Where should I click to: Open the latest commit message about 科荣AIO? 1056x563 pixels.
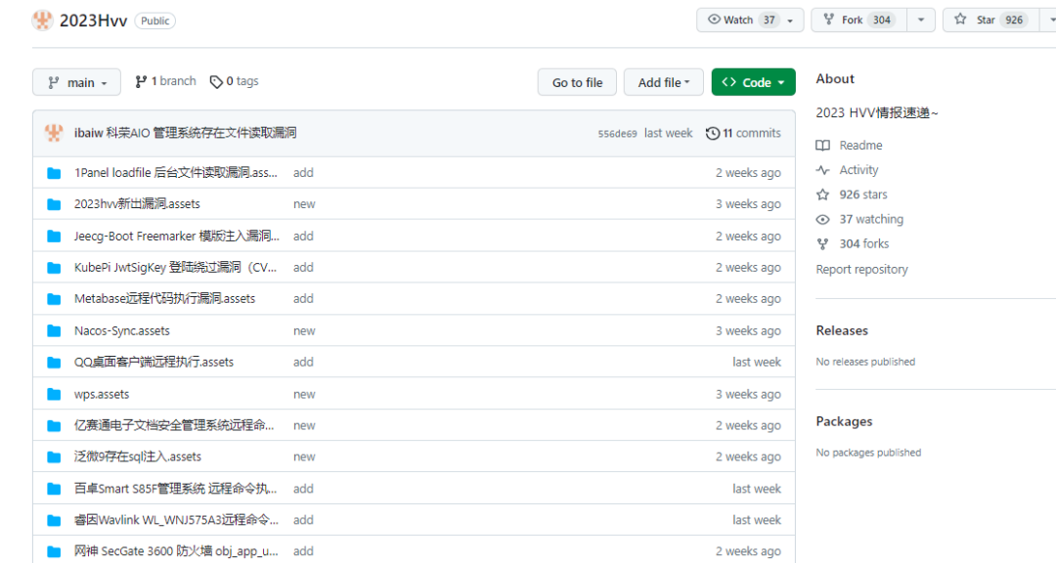tap(200, 133)
